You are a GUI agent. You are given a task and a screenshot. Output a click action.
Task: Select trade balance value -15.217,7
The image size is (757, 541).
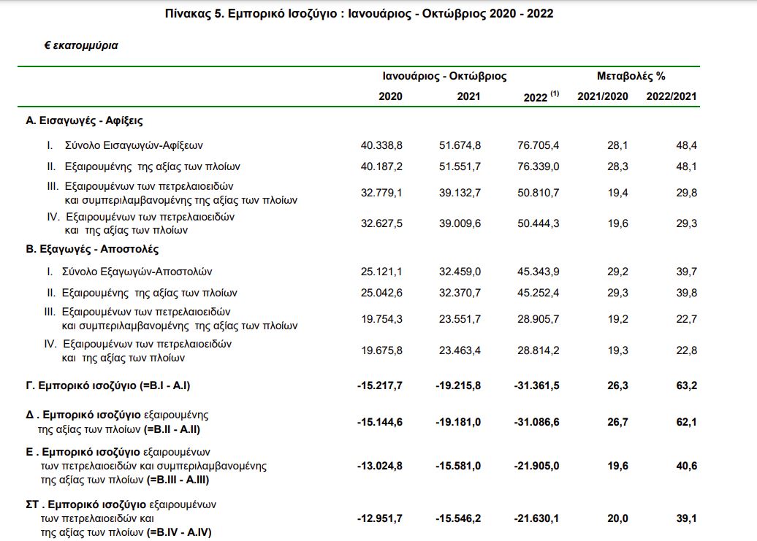click(x=380, y=385)
